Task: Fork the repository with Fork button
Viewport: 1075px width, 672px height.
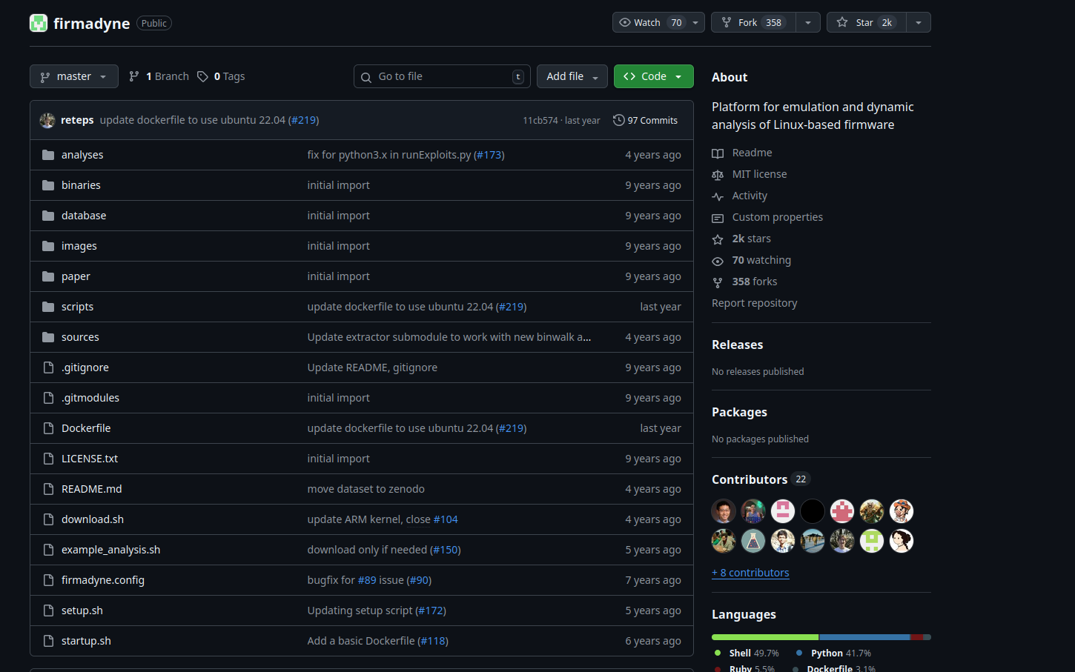Action: pos(752,22)
